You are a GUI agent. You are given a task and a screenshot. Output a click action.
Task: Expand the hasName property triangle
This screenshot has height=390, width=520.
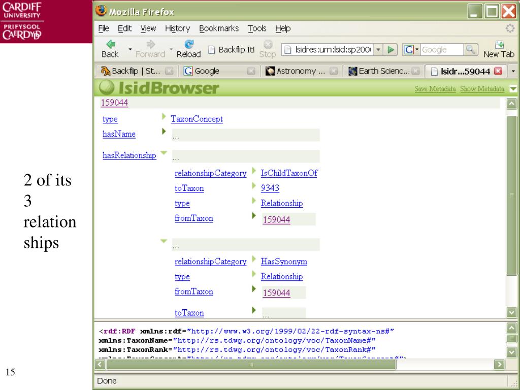[x=164, y=132]
